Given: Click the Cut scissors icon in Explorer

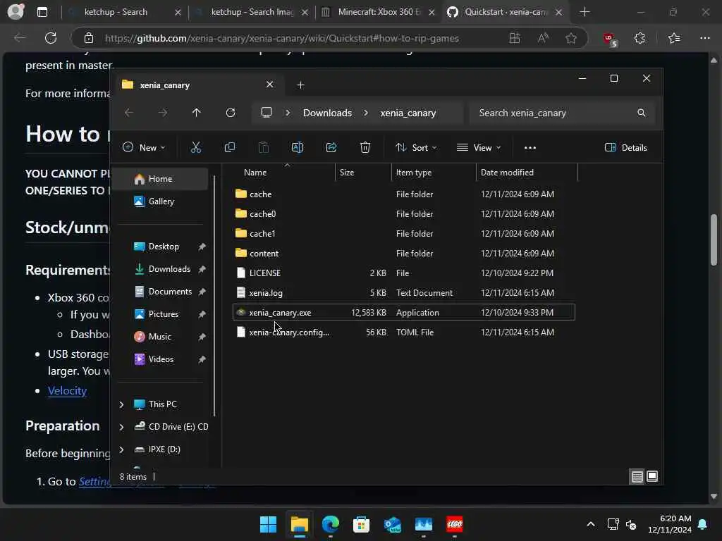Looking at the screenshot, I should point(196,147).
